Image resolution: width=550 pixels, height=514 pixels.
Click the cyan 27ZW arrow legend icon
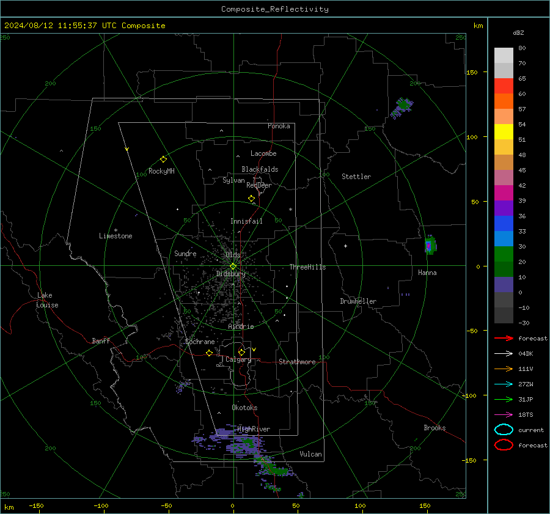(x=504, y=384)
